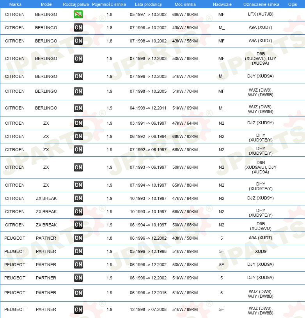Click date range 06.1996 -> 12.2015

pos(148,293)
